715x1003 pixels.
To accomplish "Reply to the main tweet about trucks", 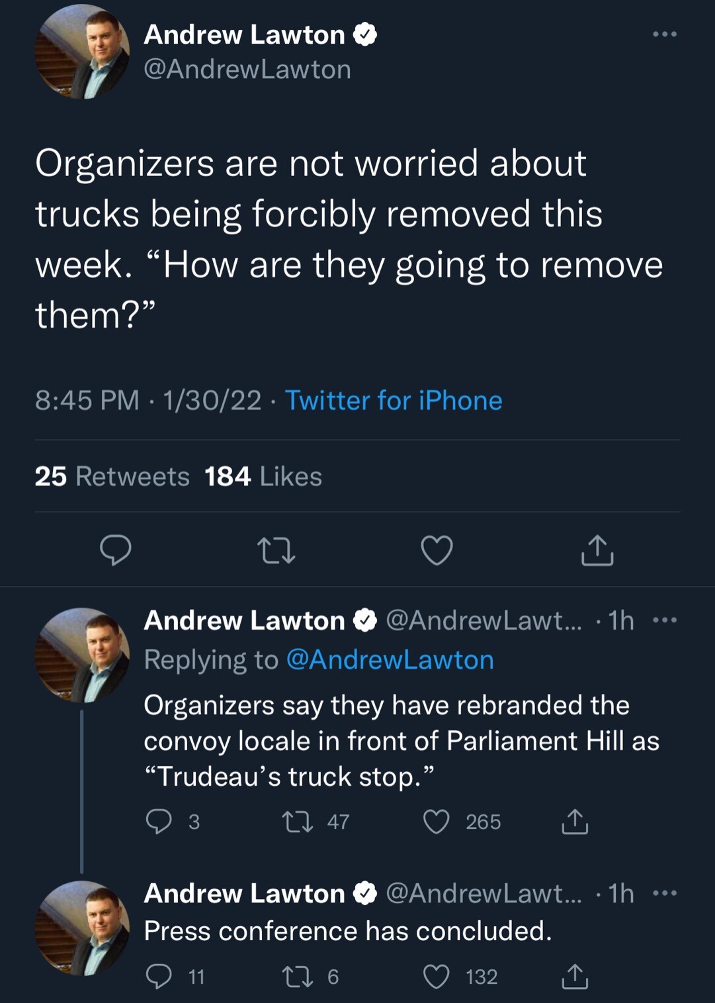I will click(x=115, y=549).
